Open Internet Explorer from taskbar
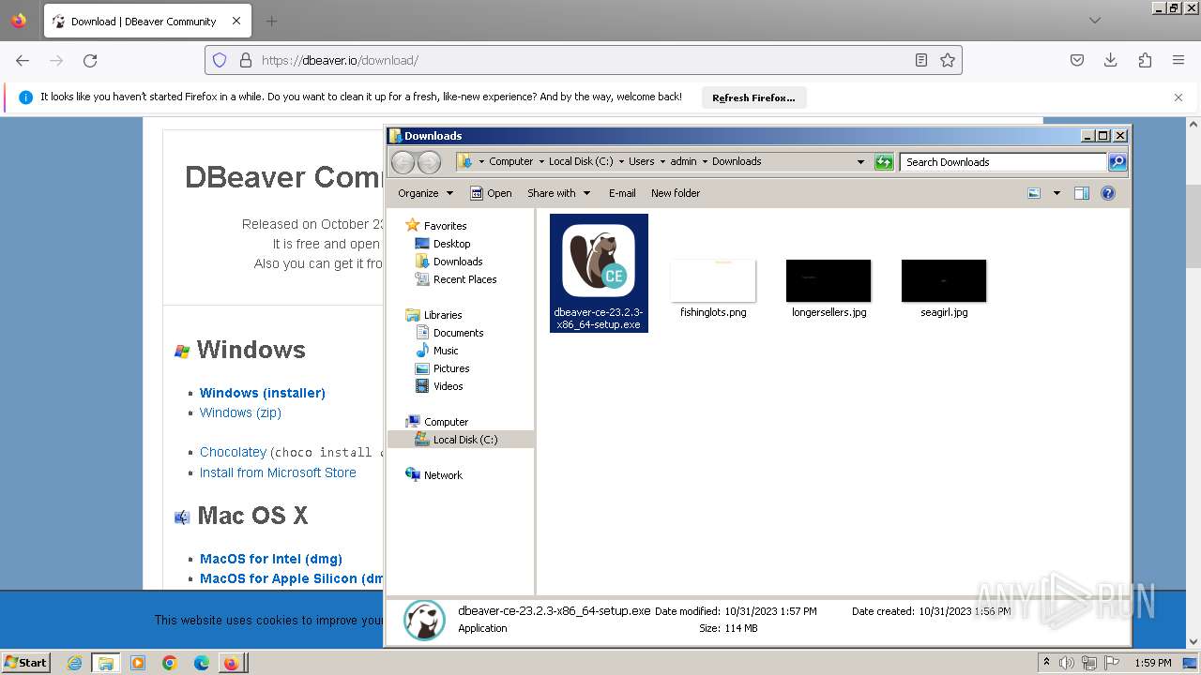This screenshot has width=1201, height=675. tap(75, 663)
